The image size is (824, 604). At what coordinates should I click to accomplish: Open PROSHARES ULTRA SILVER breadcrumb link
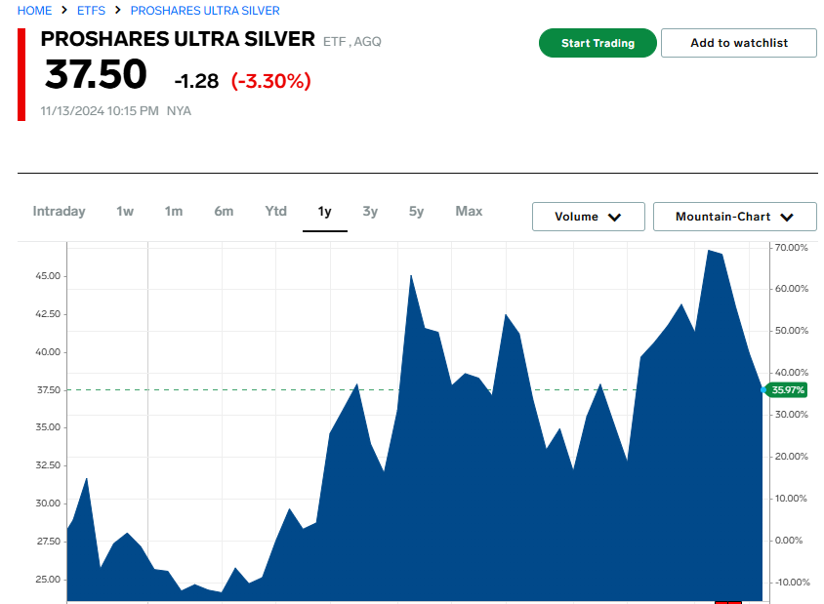(205, 11)
